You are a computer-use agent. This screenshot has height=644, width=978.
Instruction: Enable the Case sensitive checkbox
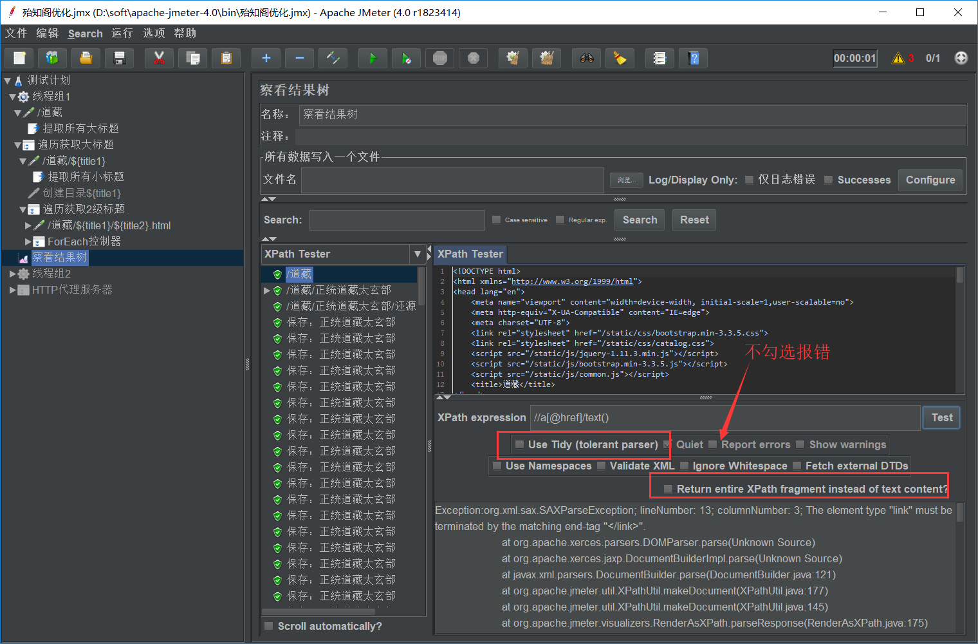click(496, 220)
